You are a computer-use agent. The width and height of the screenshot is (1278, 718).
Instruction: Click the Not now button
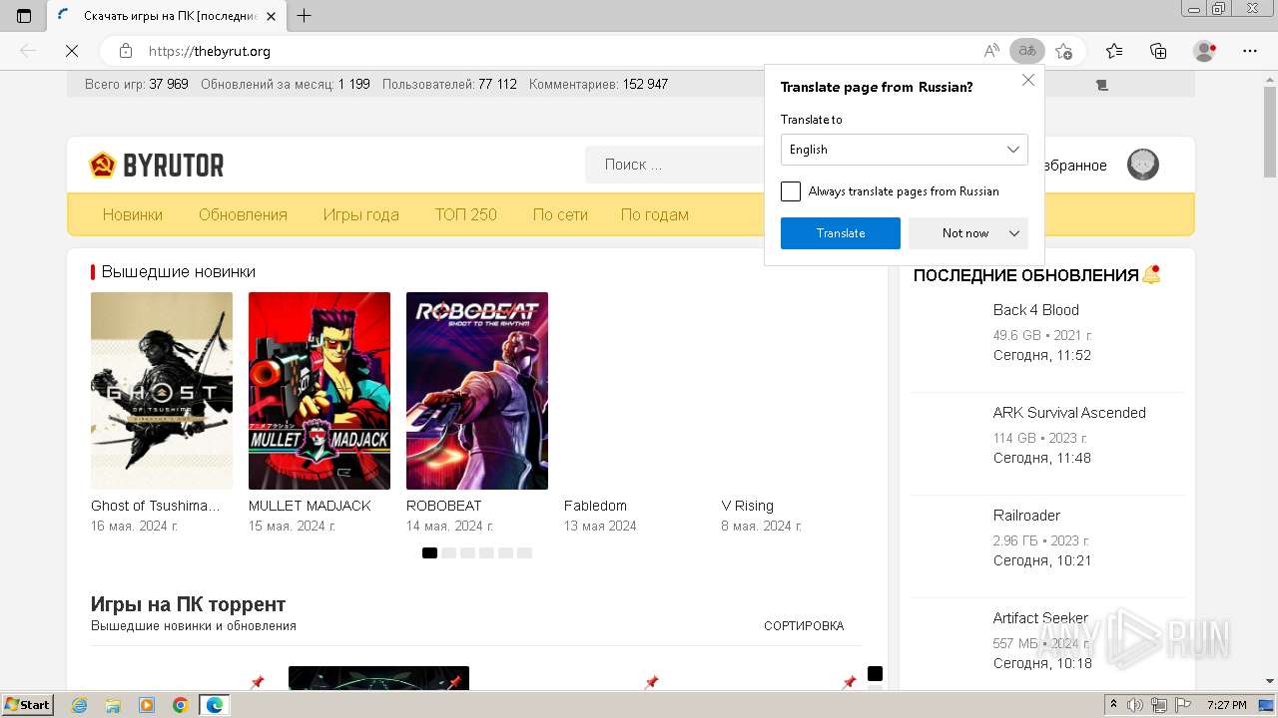click(965, 233)
